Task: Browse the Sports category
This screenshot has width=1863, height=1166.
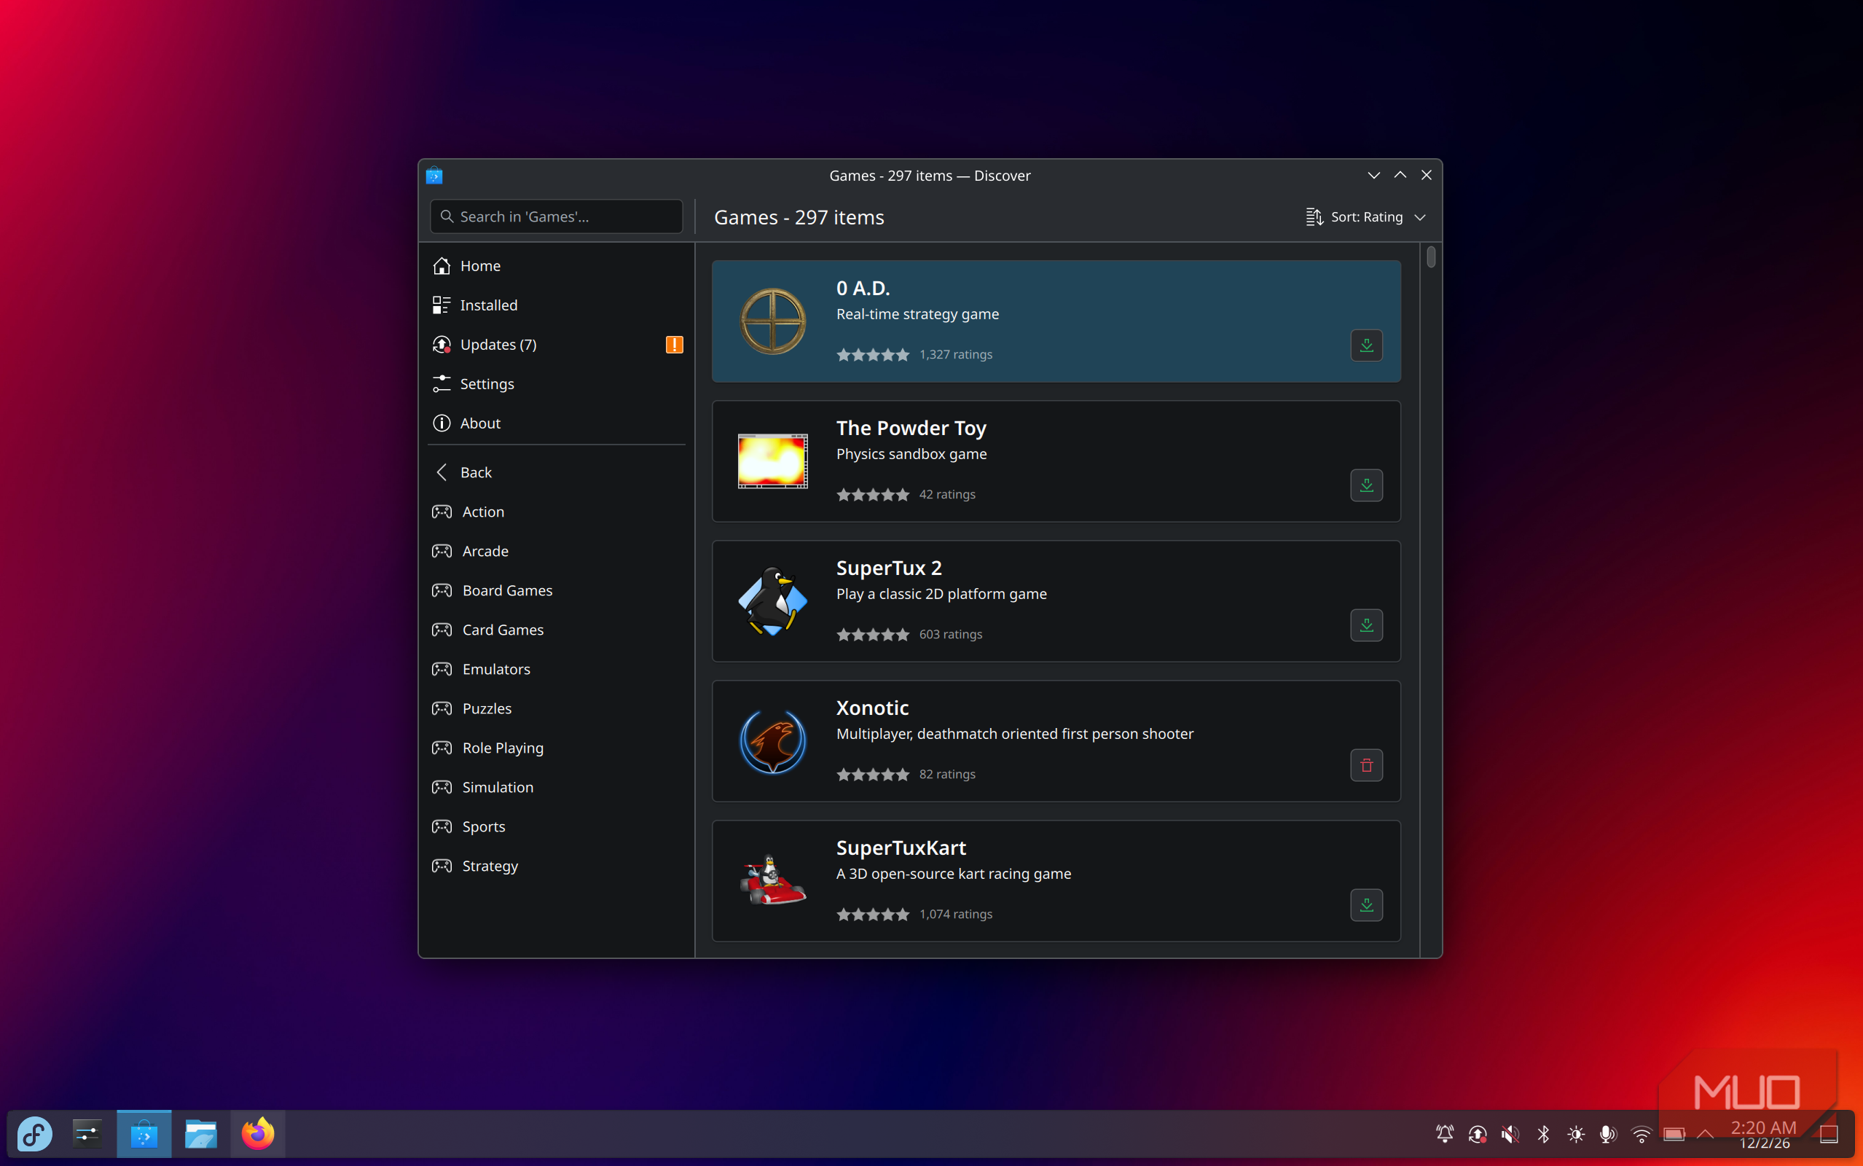Action: 557,826
